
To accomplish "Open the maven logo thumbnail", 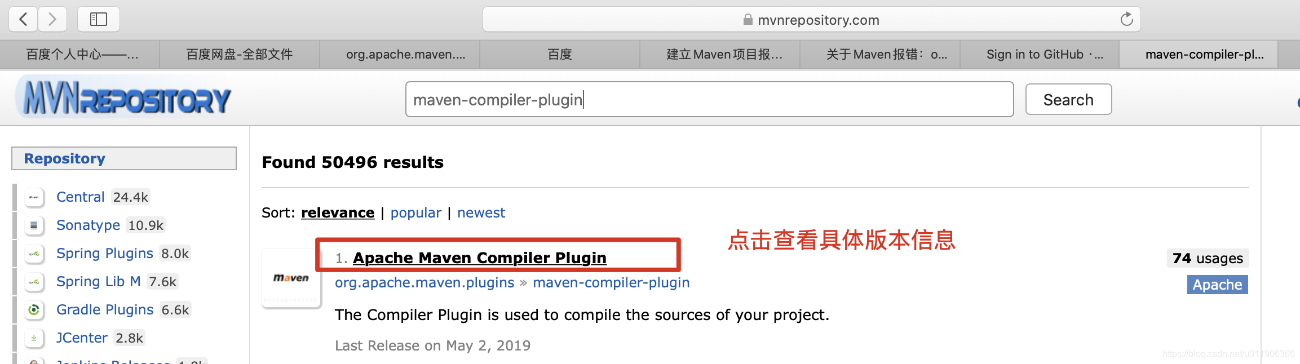I will (291, 278).
